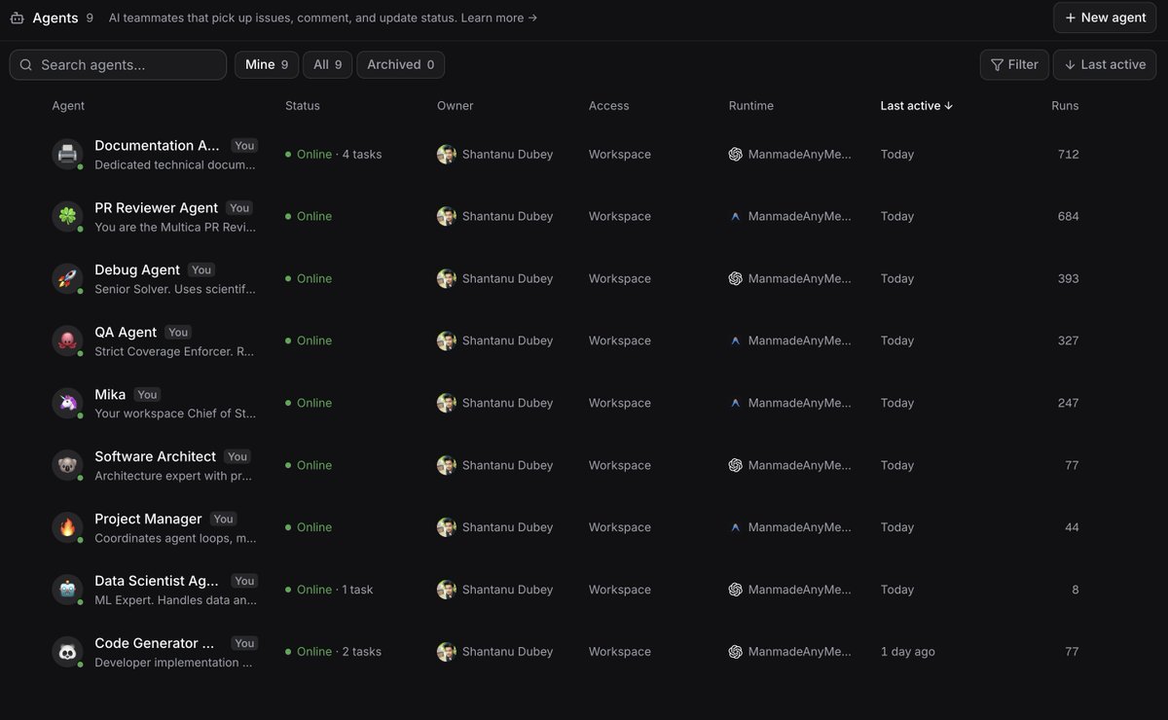
Task: Click the 247 runs value
Action: pos(1068,403)
